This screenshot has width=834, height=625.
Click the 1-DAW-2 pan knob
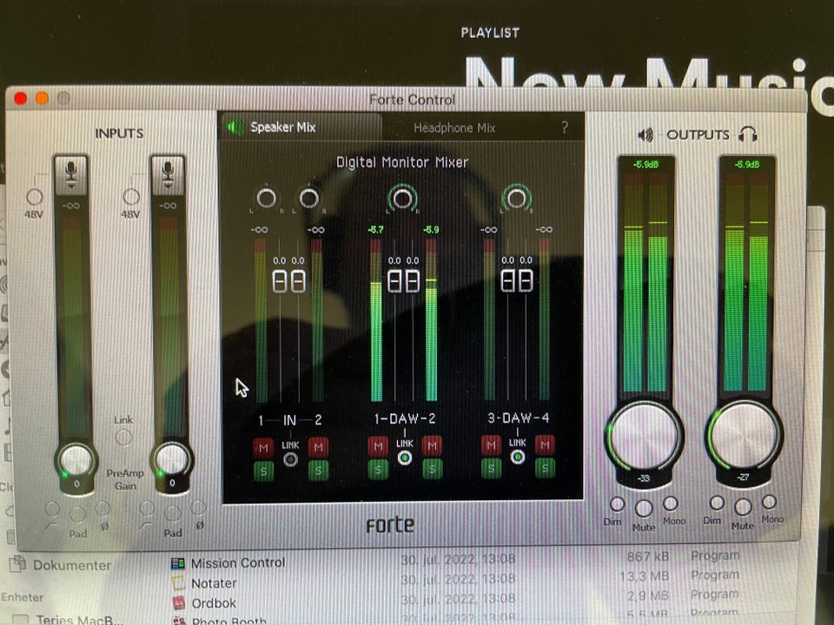click(402, 198)
